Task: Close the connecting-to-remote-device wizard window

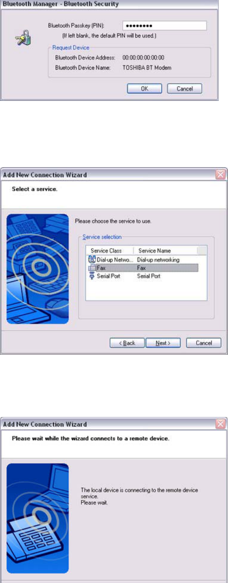Action: tap(221, 424)
